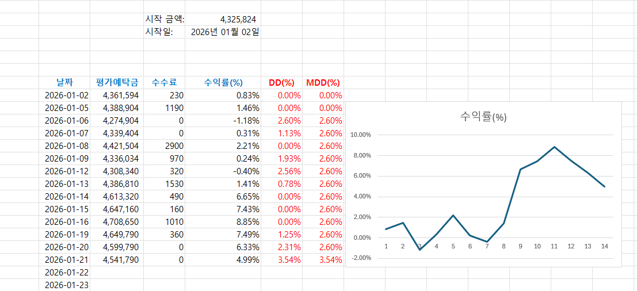Select return cell 2.21%
Image resolution: width=637 pixels, height=291 pixels.
(248, 145)
